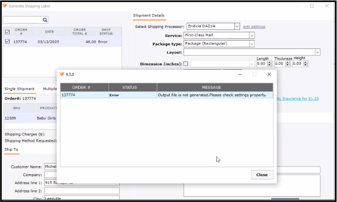
Task: Open the edit settings link
Action: [x=254, y=27]
